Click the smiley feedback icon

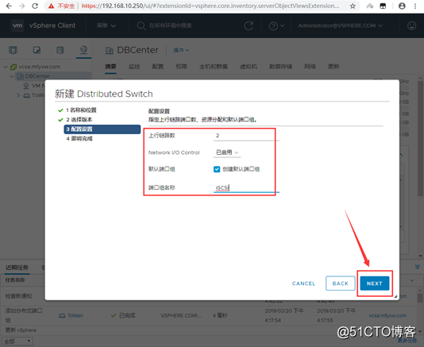click(411, 25)
